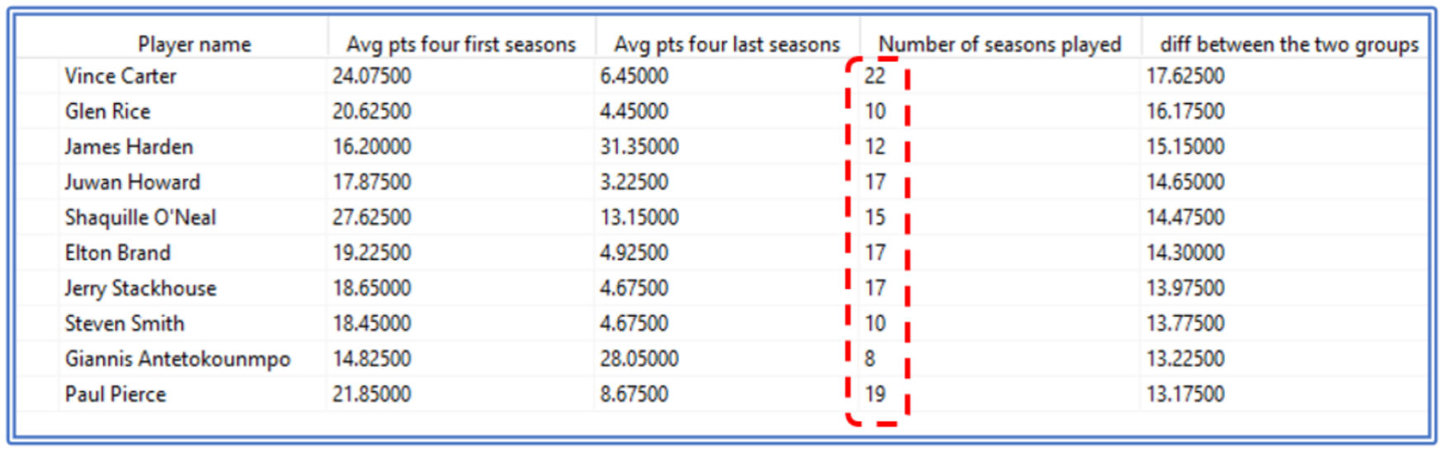The image size is (1441, 453).
Task: Click the Shaquille O'Neal row name
Action: point(140,218)
